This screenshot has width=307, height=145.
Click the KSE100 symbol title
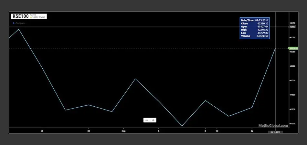pos(20,16)
